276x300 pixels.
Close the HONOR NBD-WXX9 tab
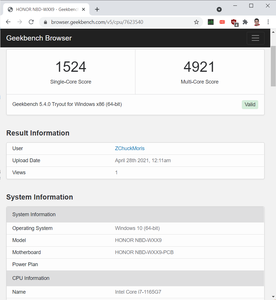(x=83, y=9)
